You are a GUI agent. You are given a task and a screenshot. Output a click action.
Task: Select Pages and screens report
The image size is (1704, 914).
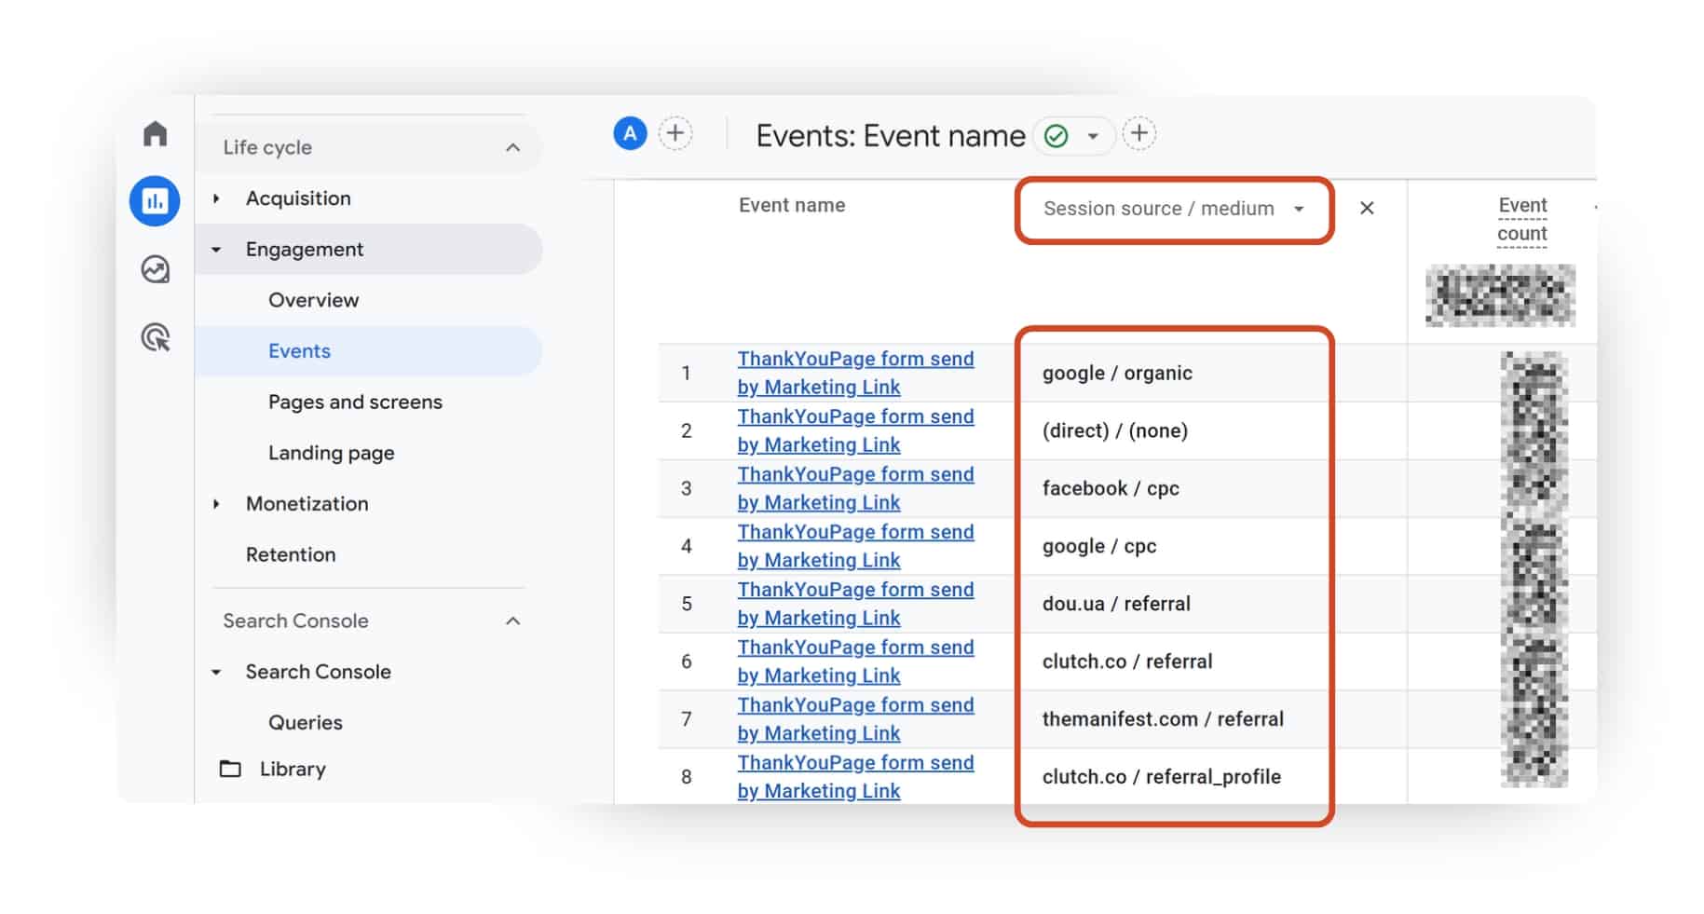pos(355,402)
